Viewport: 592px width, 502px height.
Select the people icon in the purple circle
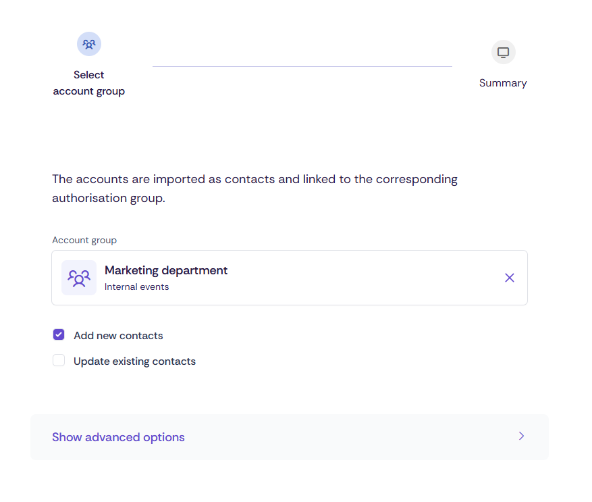(88, 43)
